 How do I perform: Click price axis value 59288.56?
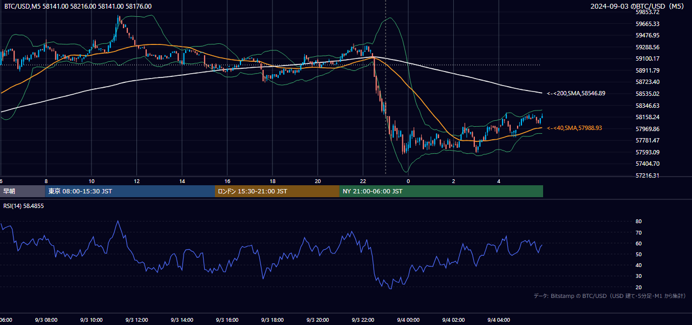coord(648,47)
